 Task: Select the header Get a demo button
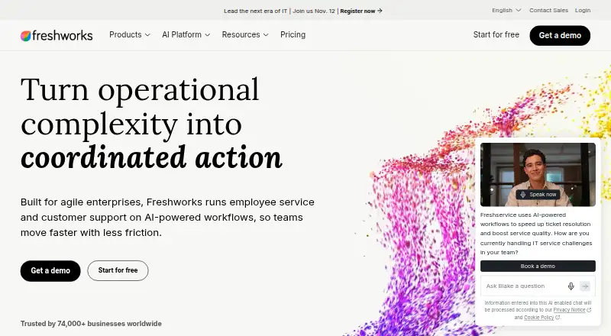560,35
